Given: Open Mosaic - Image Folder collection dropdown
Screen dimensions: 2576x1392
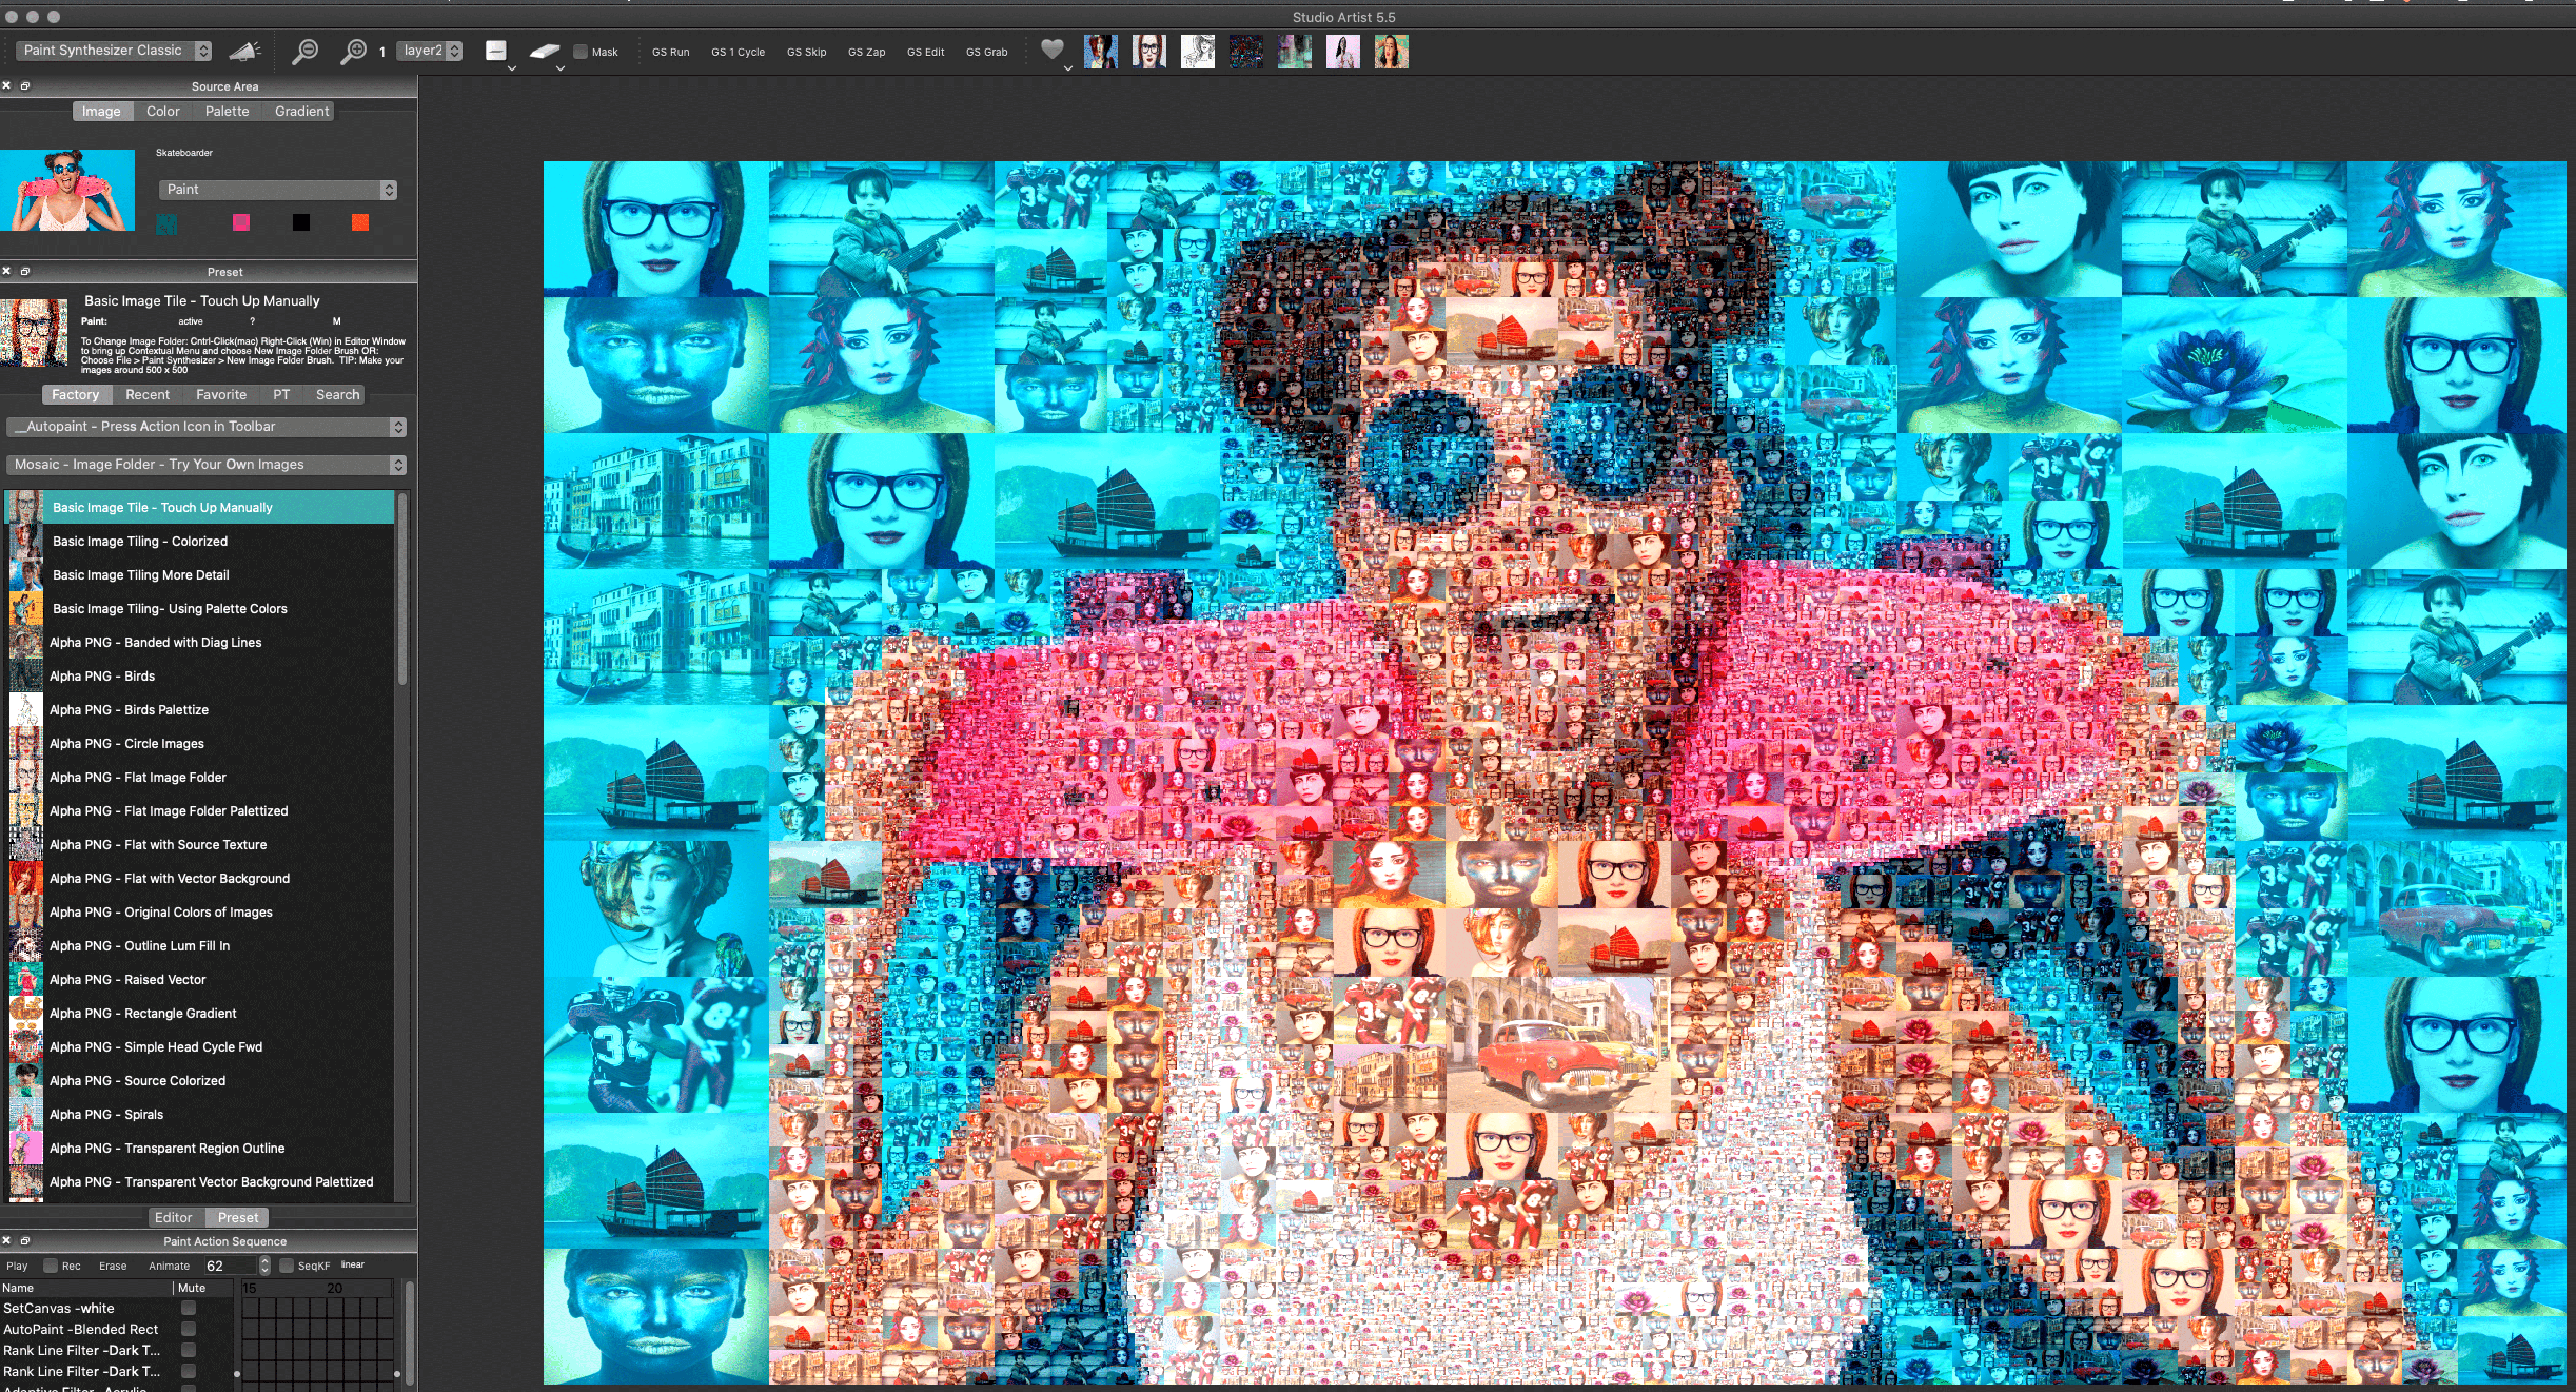Looking at the screenshot, I should 206,464.
